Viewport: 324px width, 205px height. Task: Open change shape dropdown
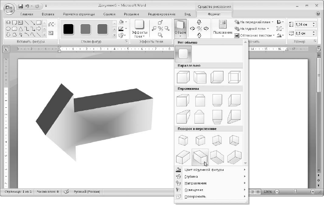(123, 35)
